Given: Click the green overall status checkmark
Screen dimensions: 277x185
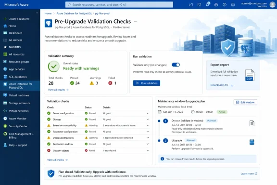Looking at the screenshot, I should click(x=54, y=66).
